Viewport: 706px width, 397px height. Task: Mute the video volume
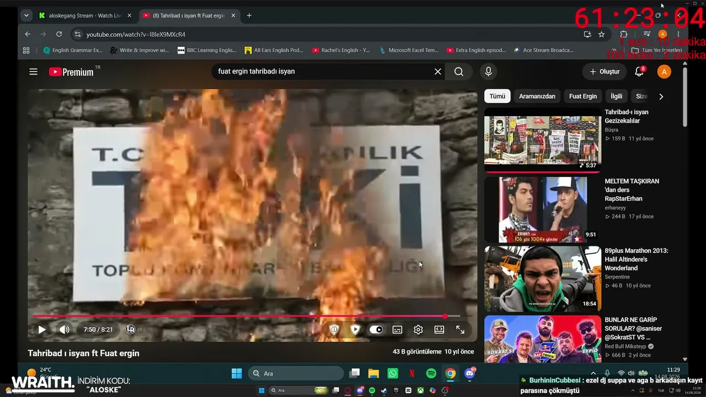coord(65,330)
